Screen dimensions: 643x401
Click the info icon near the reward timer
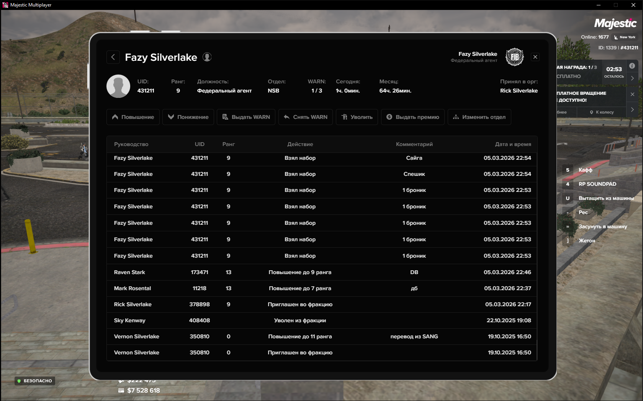tap(632, 66)
